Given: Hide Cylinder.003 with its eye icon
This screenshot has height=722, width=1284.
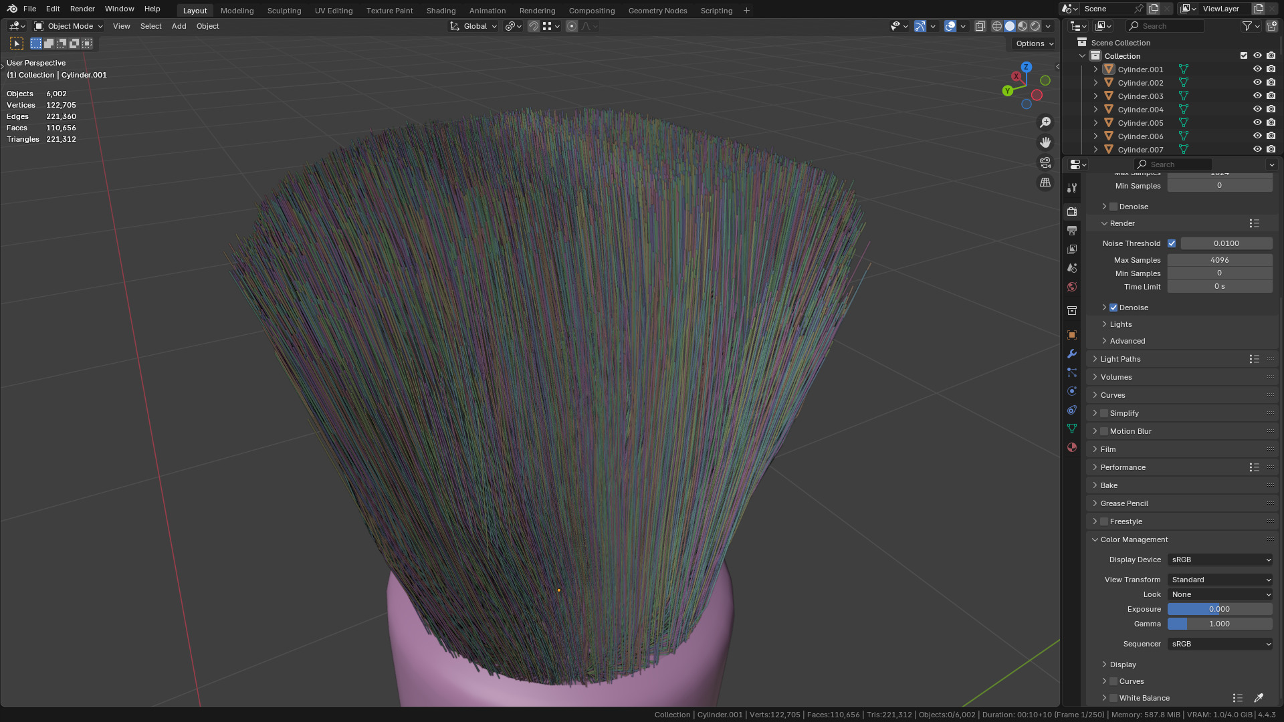Looking at the screenshot, I should point(1257,96).
